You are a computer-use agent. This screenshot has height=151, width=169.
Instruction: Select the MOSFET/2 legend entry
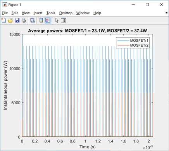click(x=139, y=45)
